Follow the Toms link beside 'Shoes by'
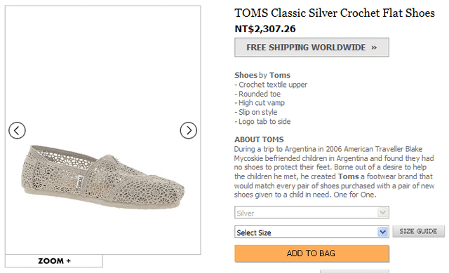Image resolution: width=449 pixels, height=273 pixels. (280, 75)
